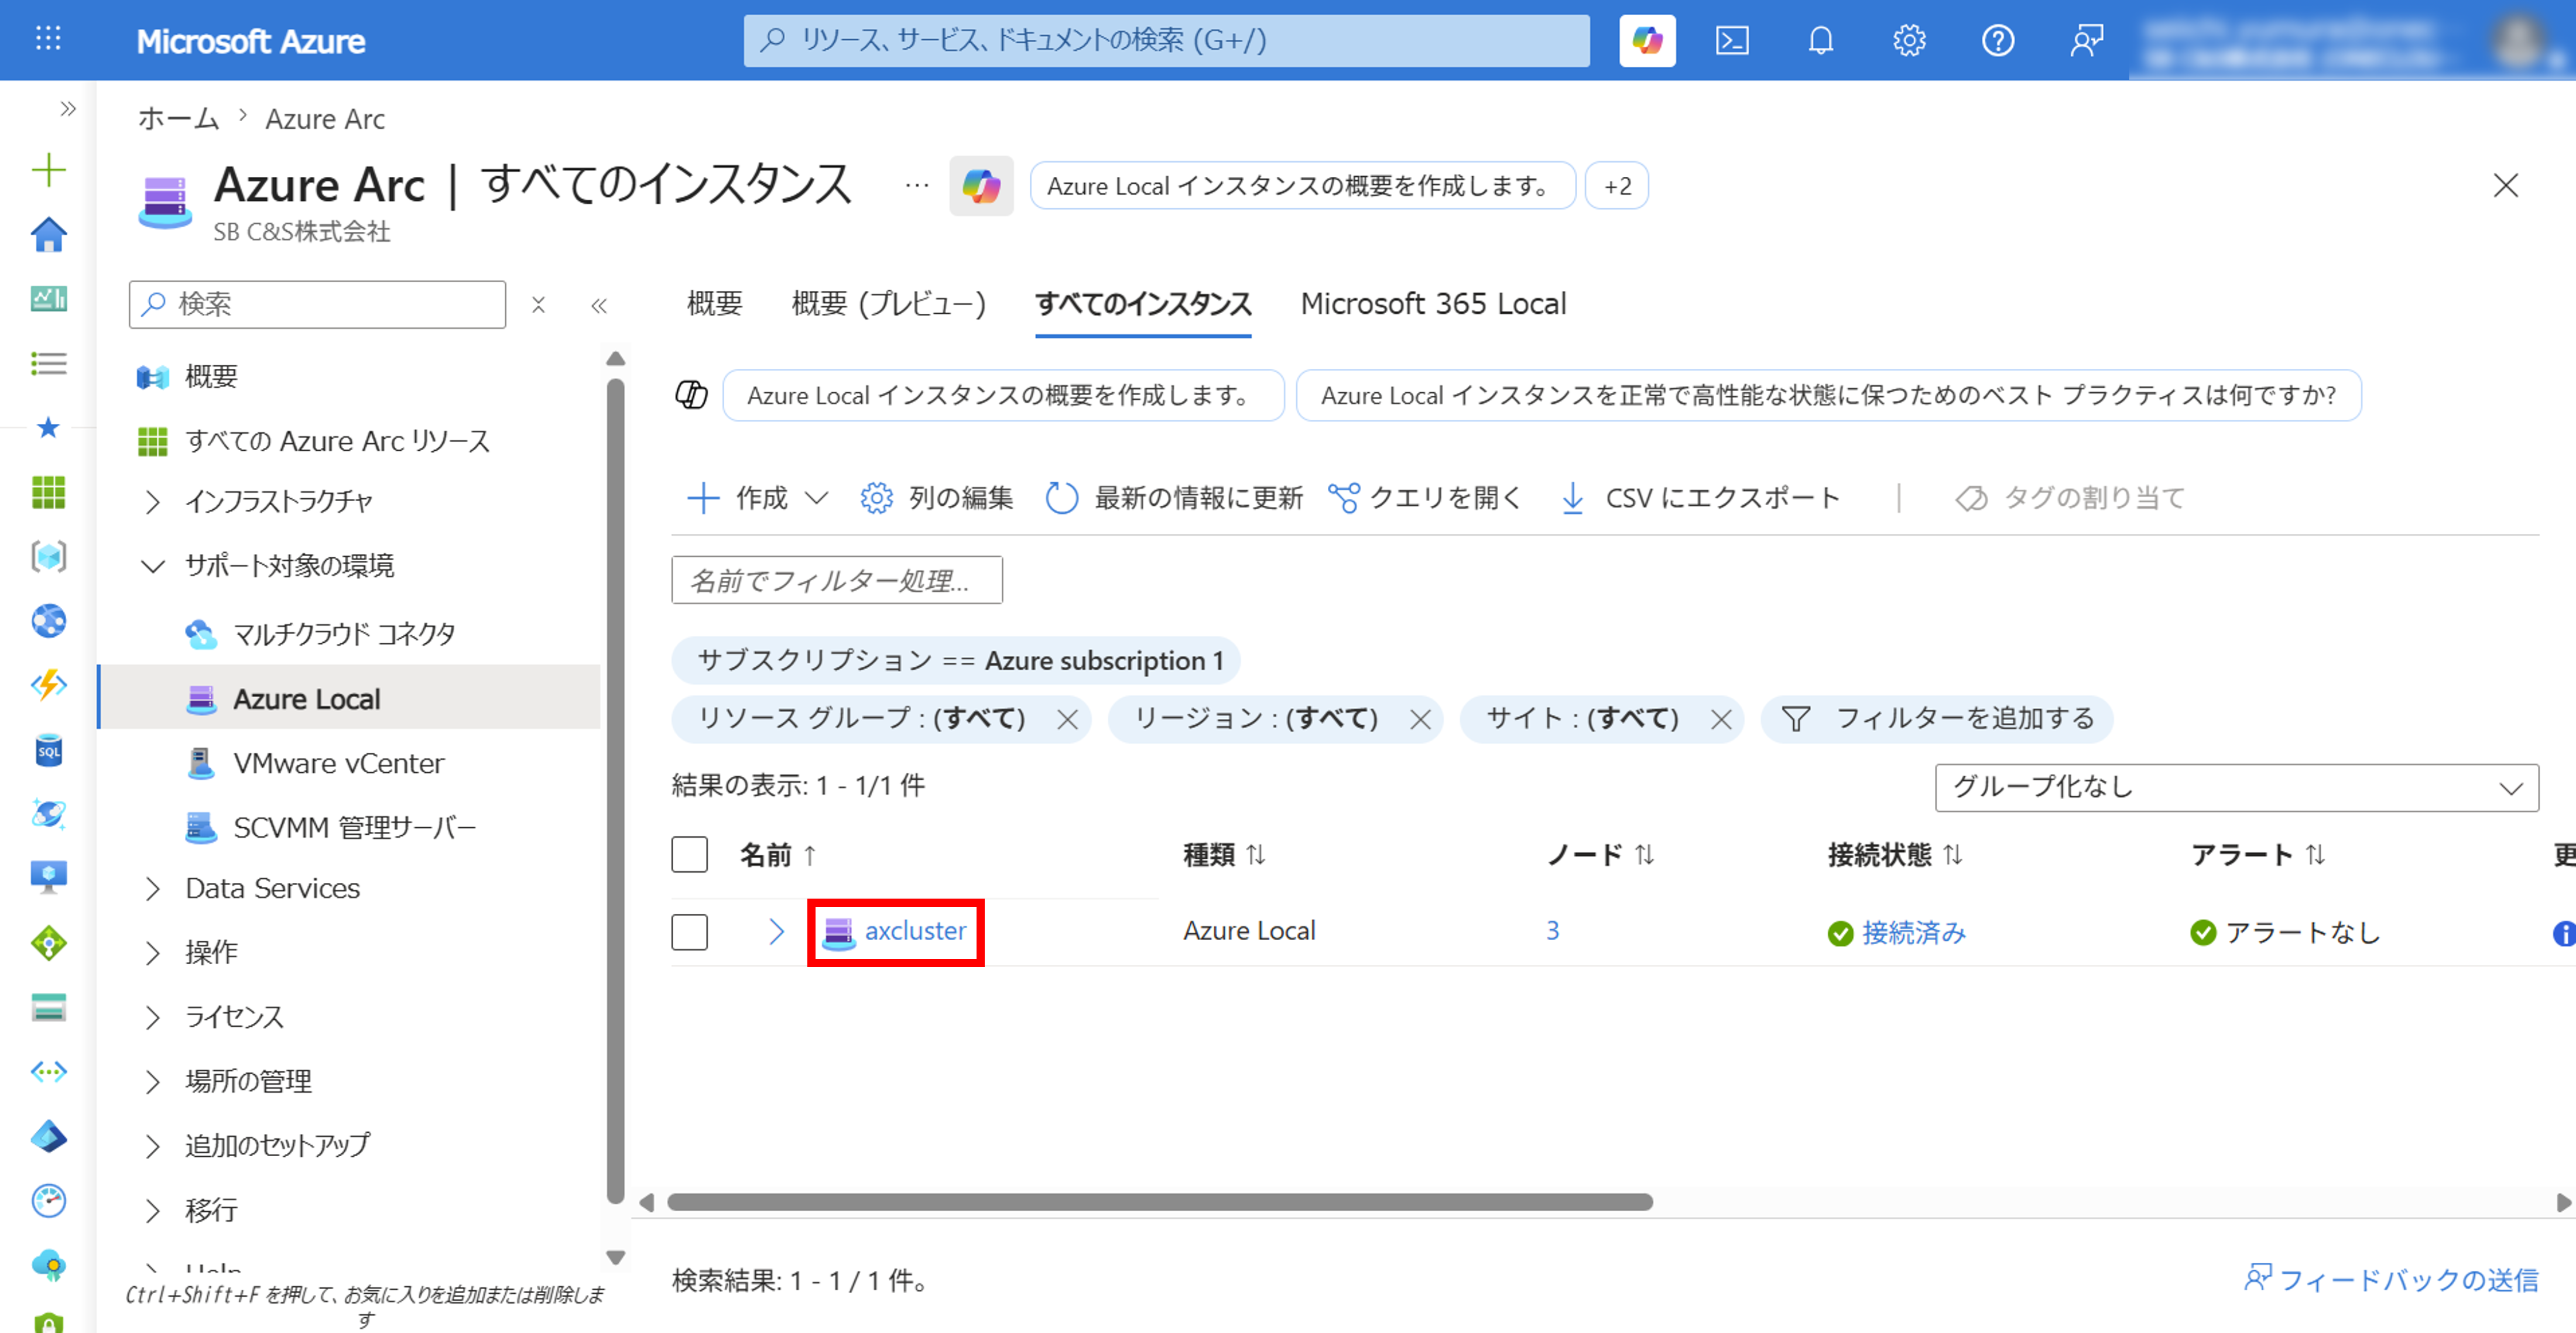Toggle the select-all rows checkbox
2576x1333 pixels.
click(x=689, y=855)
